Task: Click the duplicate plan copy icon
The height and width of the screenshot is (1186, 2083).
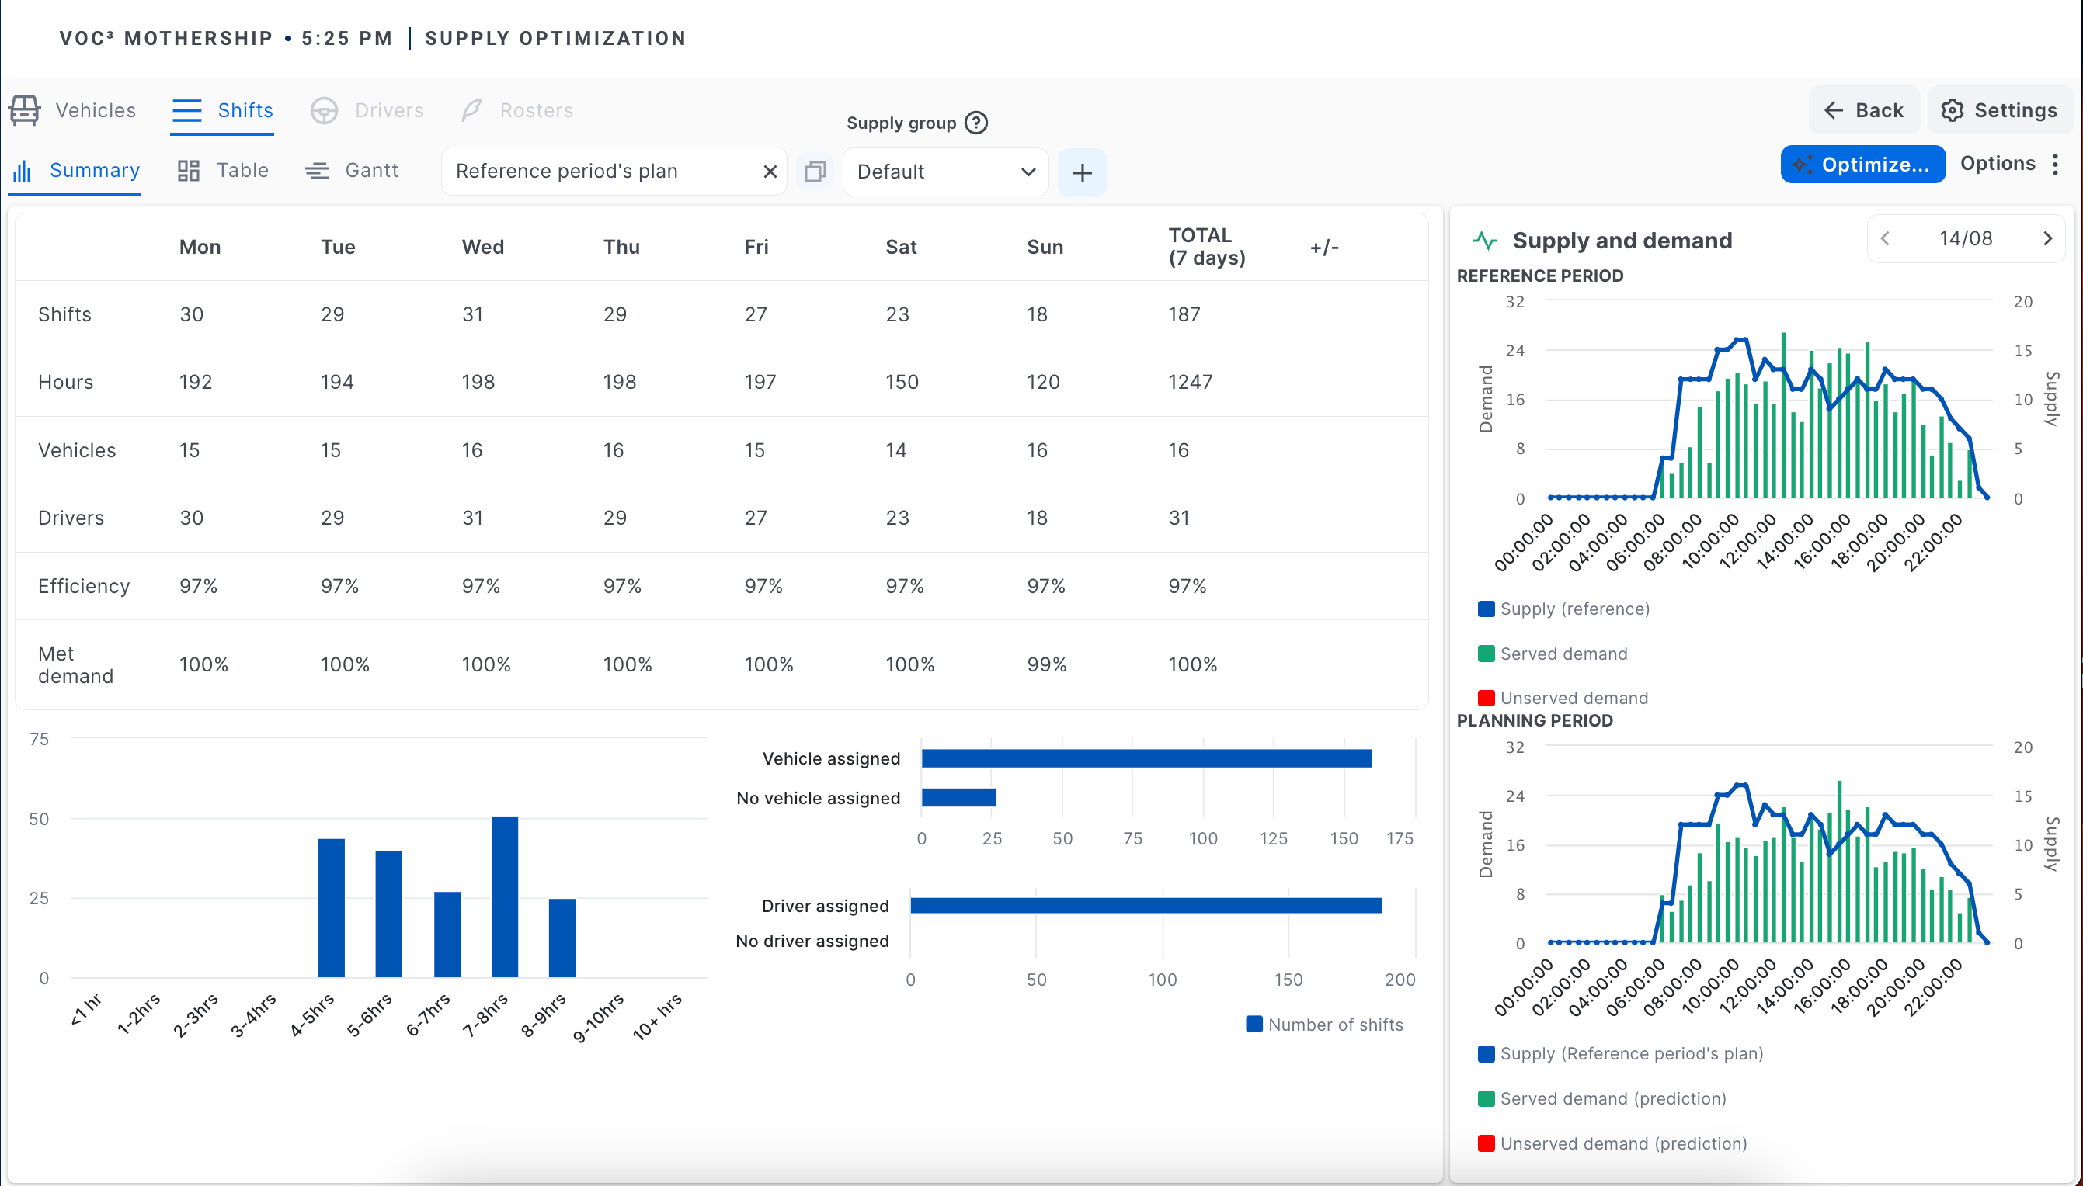Action: coord(815,171)
